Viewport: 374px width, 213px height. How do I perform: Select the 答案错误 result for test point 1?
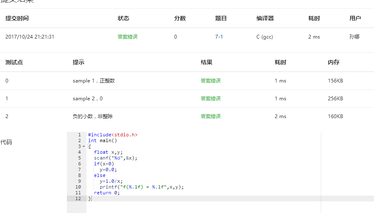pos(211,99)
